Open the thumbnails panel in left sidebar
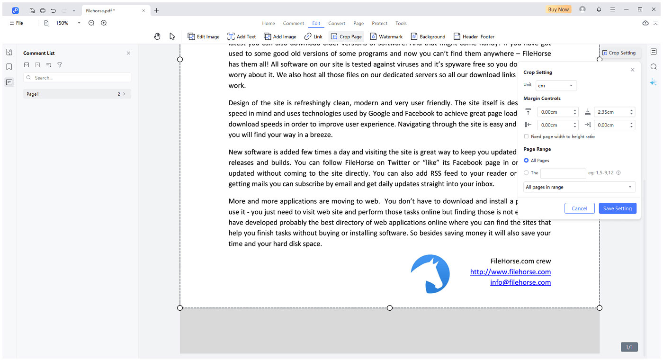The image size is (663, 361). (x=9, y=52)
